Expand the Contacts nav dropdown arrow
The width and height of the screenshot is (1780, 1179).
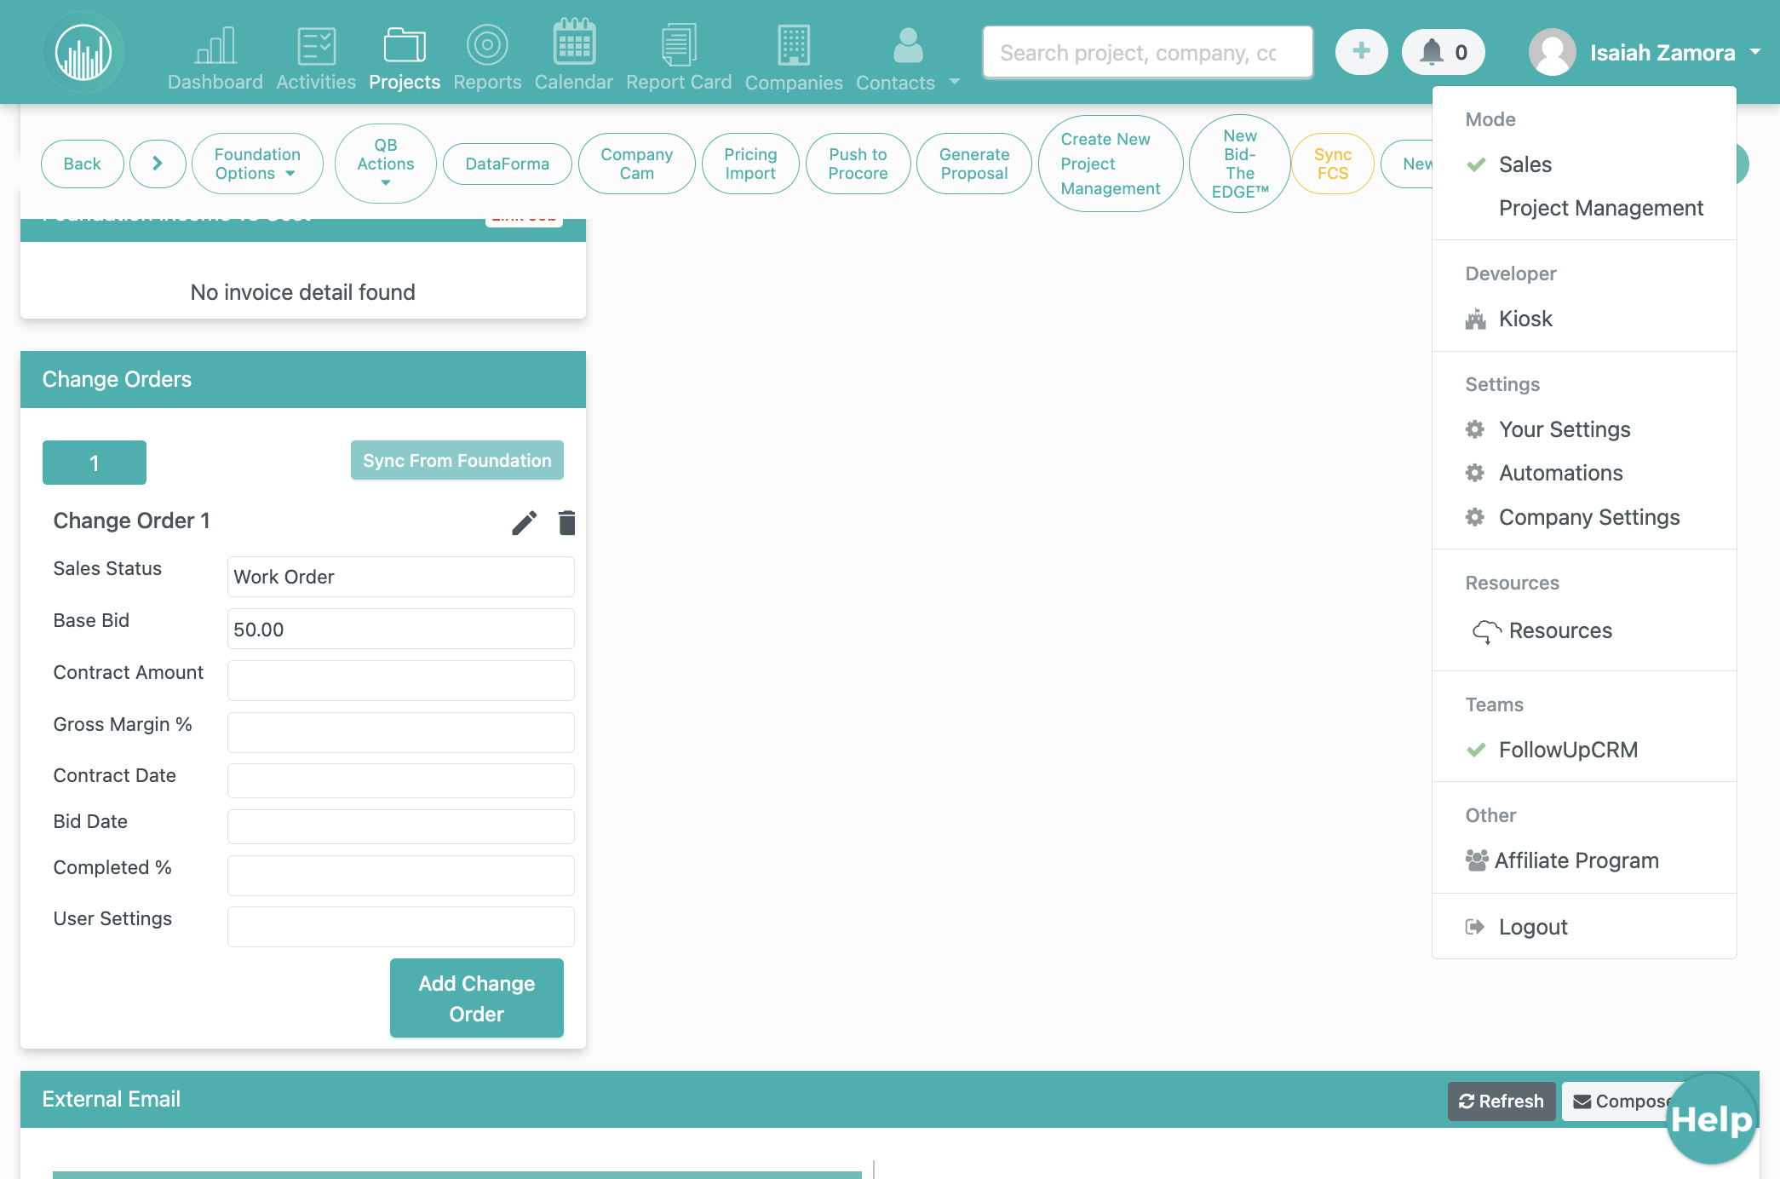(x=955, y=82)
